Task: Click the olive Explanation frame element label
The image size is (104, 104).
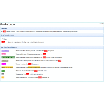Action: point(5,61)
